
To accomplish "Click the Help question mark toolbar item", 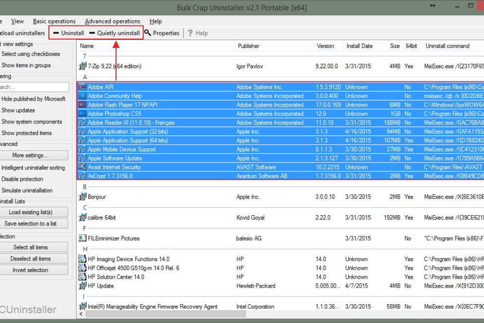I will pos(198,33).
